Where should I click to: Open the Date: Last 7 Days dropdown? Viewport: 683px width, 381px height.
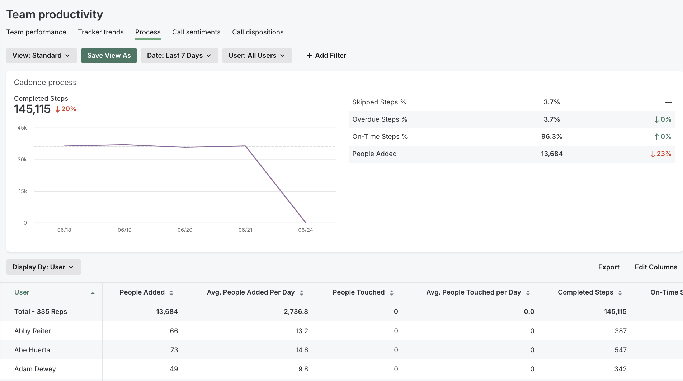pos(179,55)
